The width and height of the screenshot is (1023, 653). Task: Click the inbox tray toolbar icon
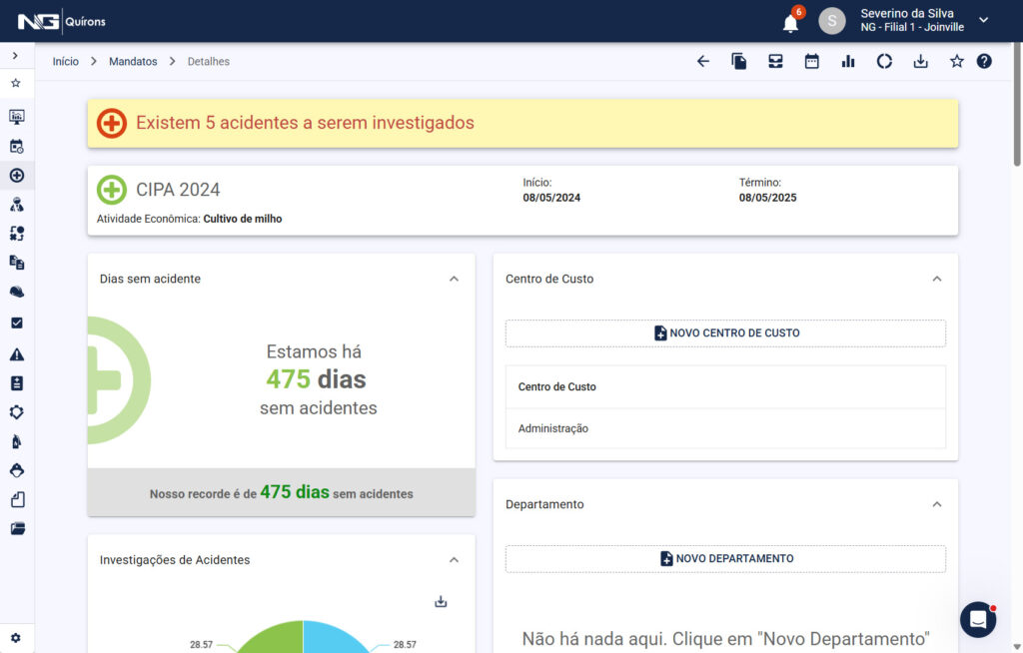[x=775, y=61]
